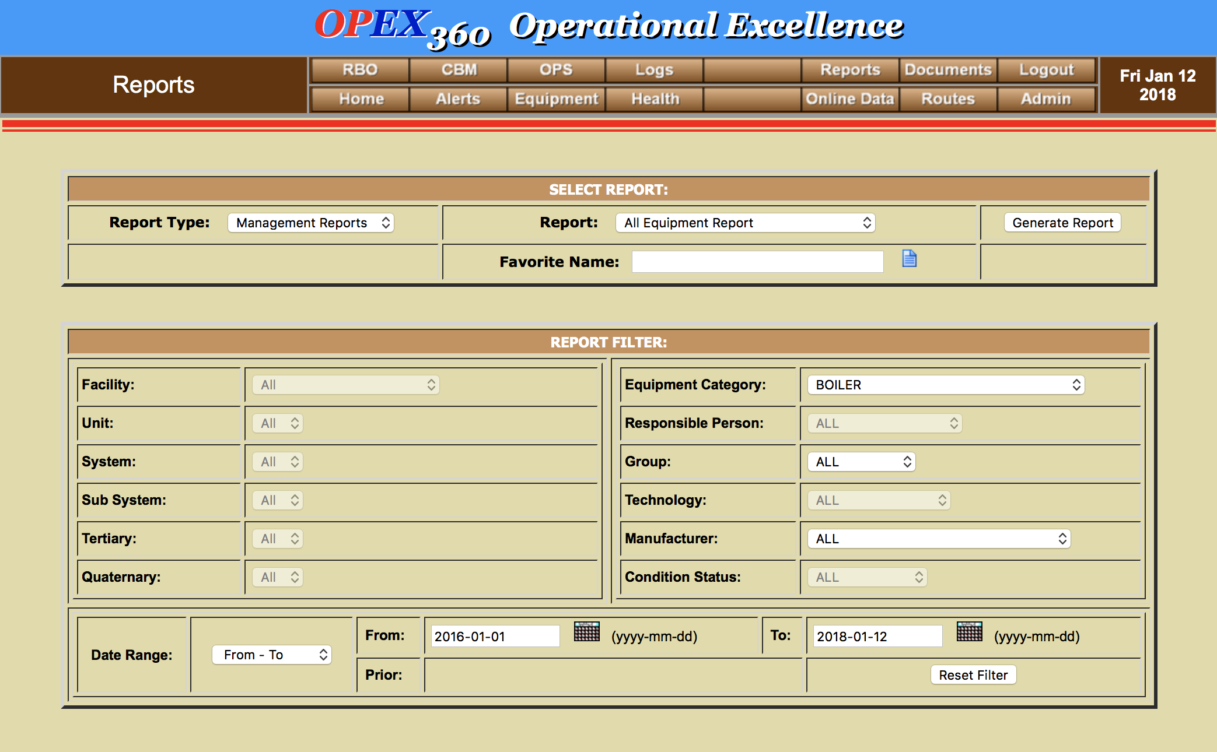This screenshot has height=752, width=1217.
Task: Click the Favorite Name input field
Action: click(x=757, y=262)
